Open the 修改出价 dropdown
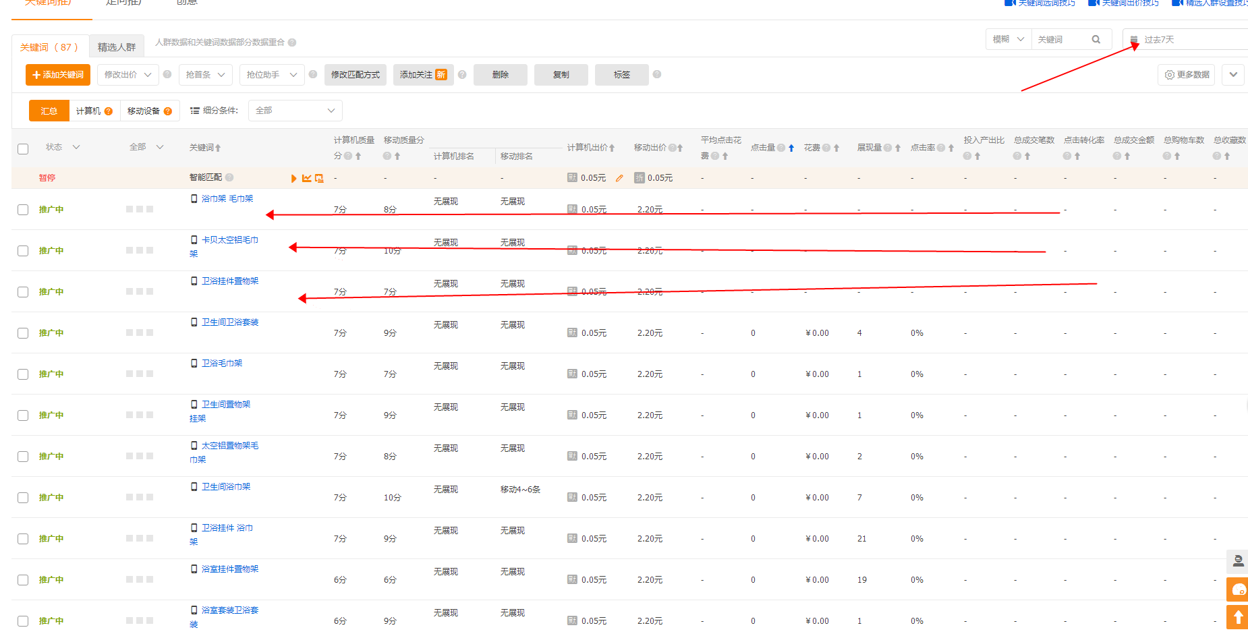This screenshot has height=636, width=1248. click(128, 75)
